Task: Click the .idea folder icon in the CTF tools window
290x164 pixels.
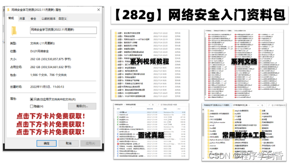Action: coord(209,111)
